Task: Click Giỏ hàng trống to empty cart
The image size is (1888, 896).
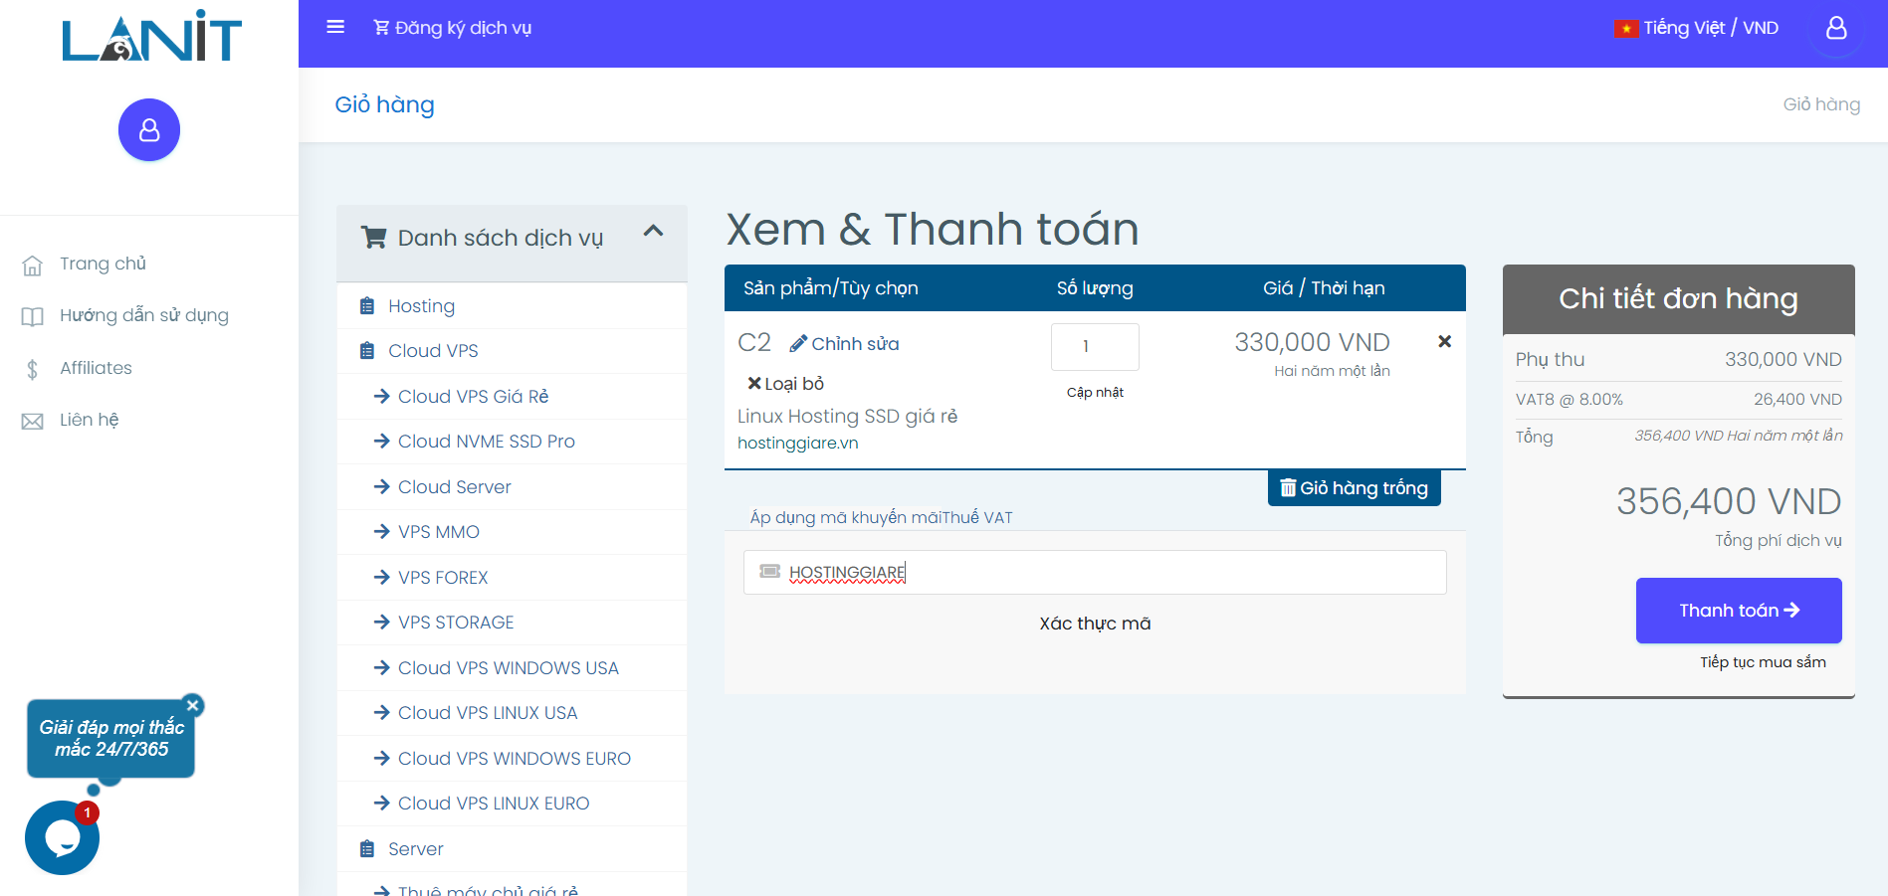Action: click(x=1354, y=488)
